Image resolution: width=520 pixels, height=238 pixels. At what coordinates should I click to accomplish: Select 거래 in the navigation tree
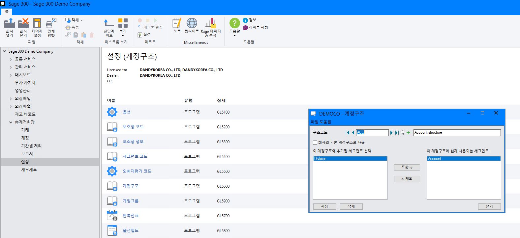[25, 130]
